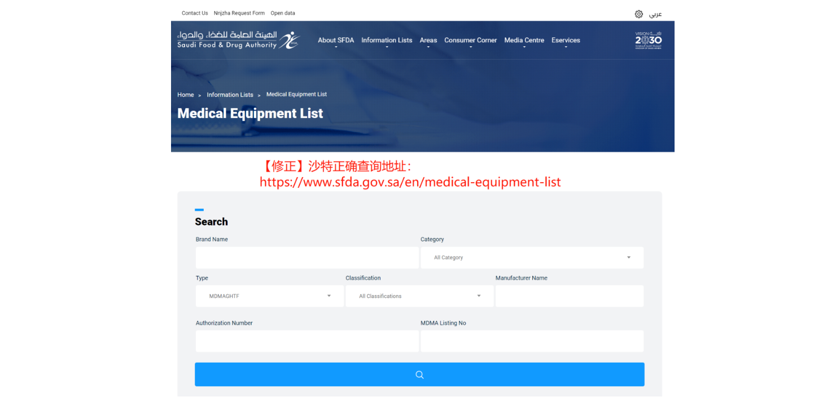Expand the About SFDA menu

click(x=335, y=41)
